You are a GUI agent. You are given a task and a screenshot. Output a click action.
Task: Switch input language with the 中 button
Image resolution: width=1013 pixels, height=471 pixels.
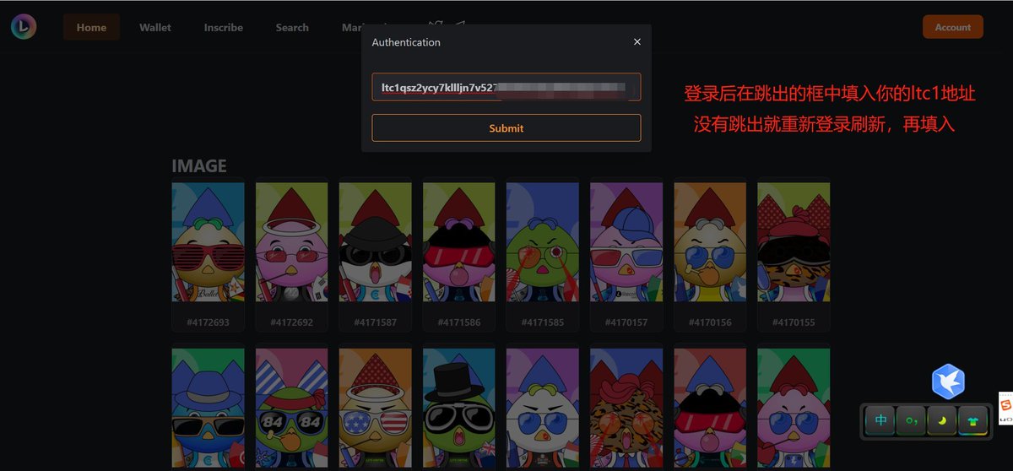pyautogui.click(x=880, y=420)
